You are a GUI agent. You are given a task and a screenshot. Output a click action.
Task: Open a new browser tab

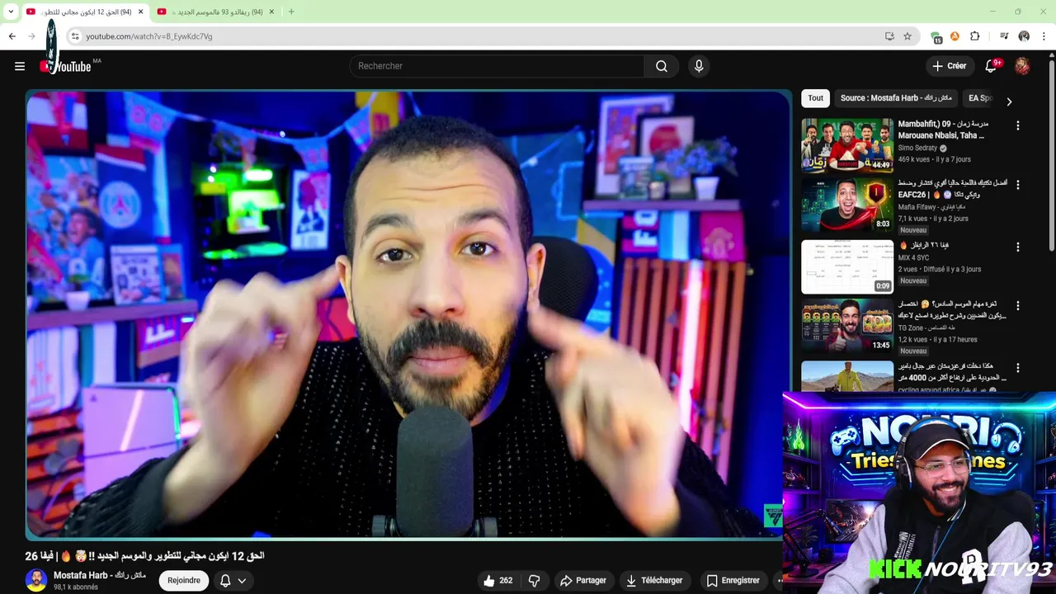291,12
